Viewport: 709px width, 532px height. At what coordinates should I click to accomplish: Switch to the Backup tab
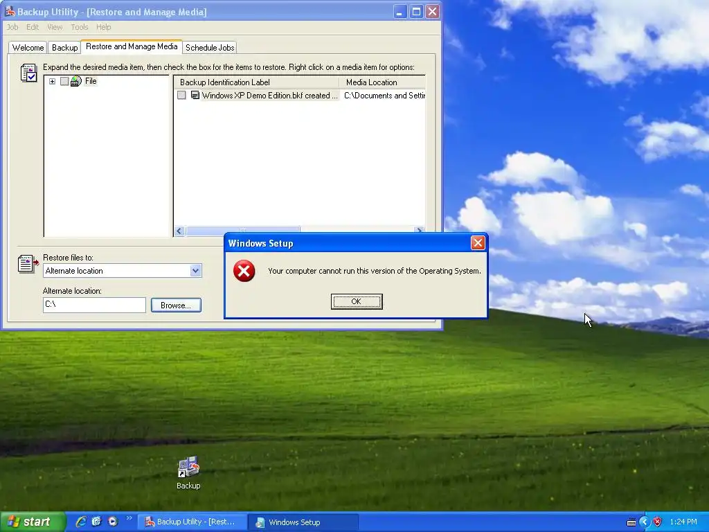pyautogui.click(x=64, y=48)
